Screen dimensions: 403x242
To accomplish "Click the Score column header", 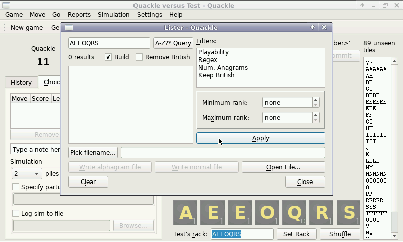I will (x=40, y=99).
